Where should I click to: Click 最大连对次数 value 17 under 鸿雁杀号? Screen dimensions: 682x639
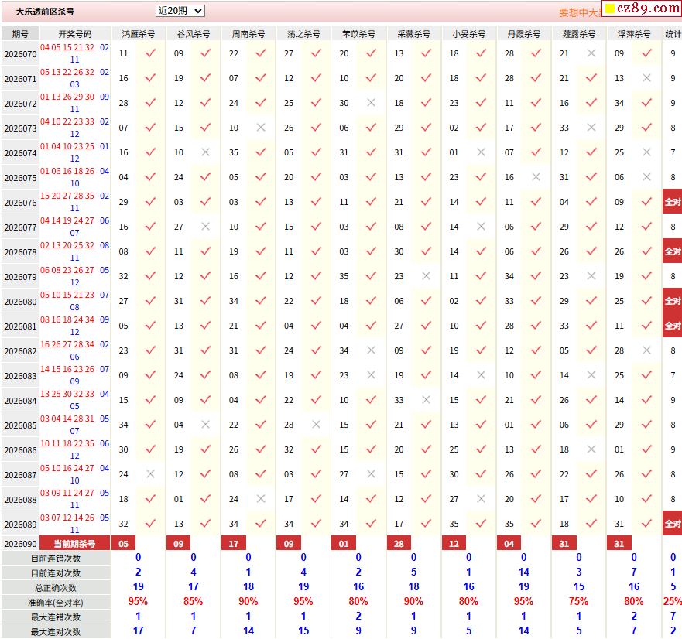pyautogui.click(x=139, y=630)
